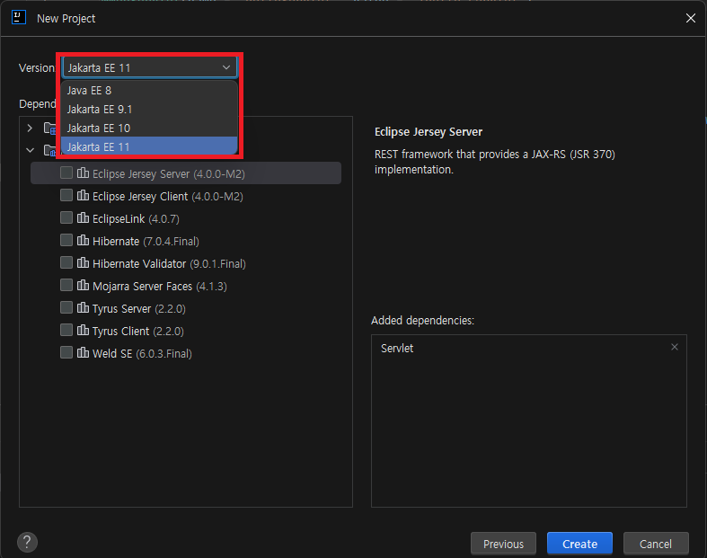This screenshot has height=558, width=707.
Task: Enable the Hibernate Validator checkbox
Action: click(66, 262)
